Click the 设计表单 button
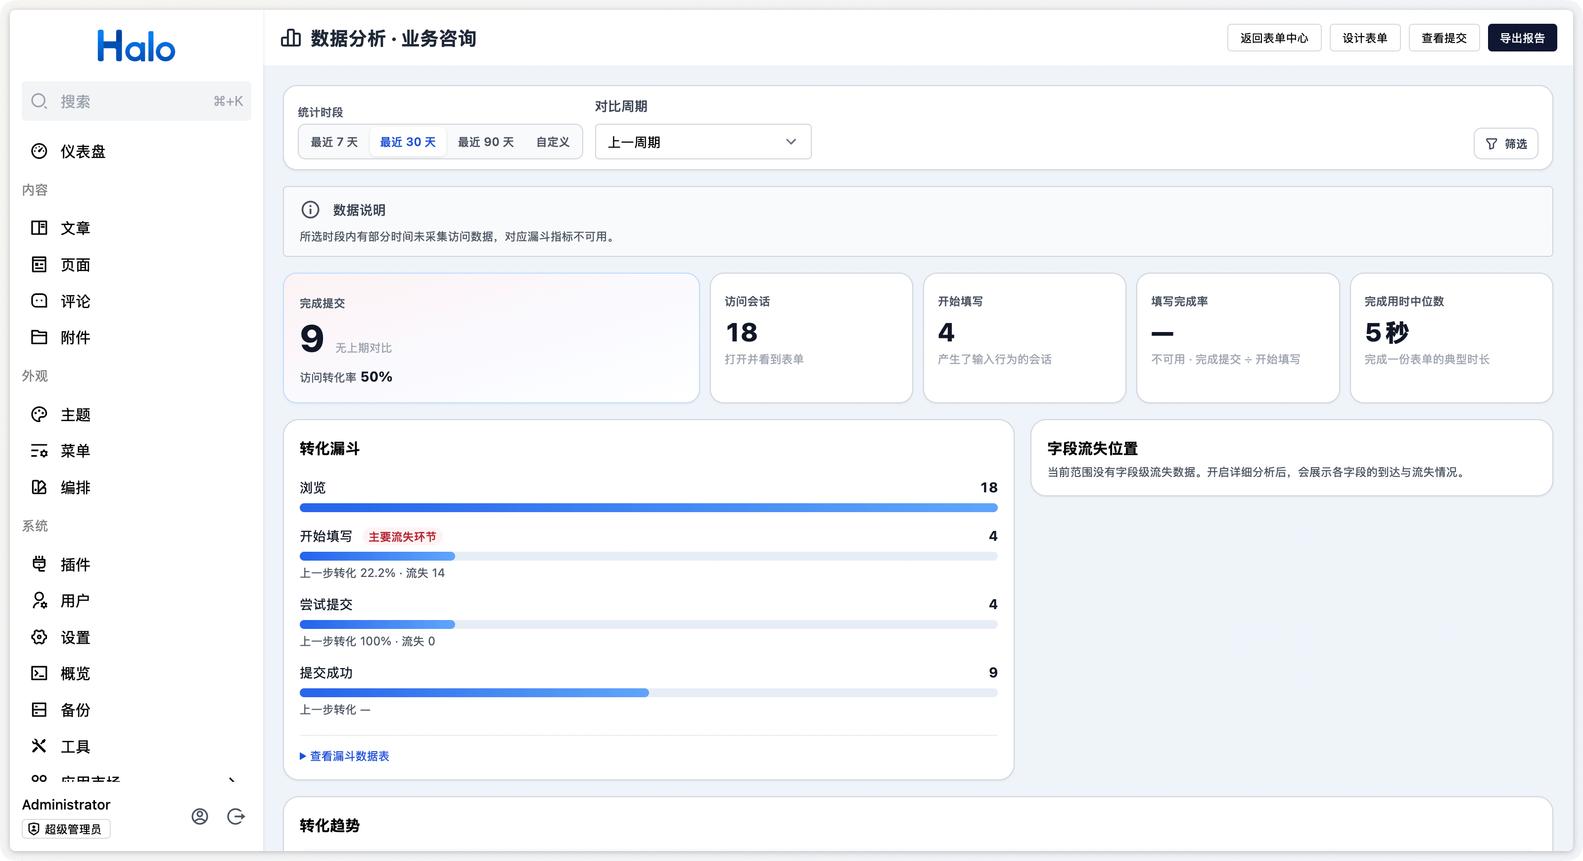 click(1365, 38)
